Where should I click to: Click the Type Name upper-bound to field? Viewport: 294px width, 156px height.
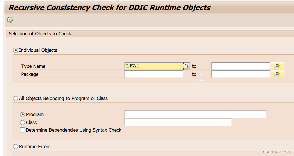[241, 66]
